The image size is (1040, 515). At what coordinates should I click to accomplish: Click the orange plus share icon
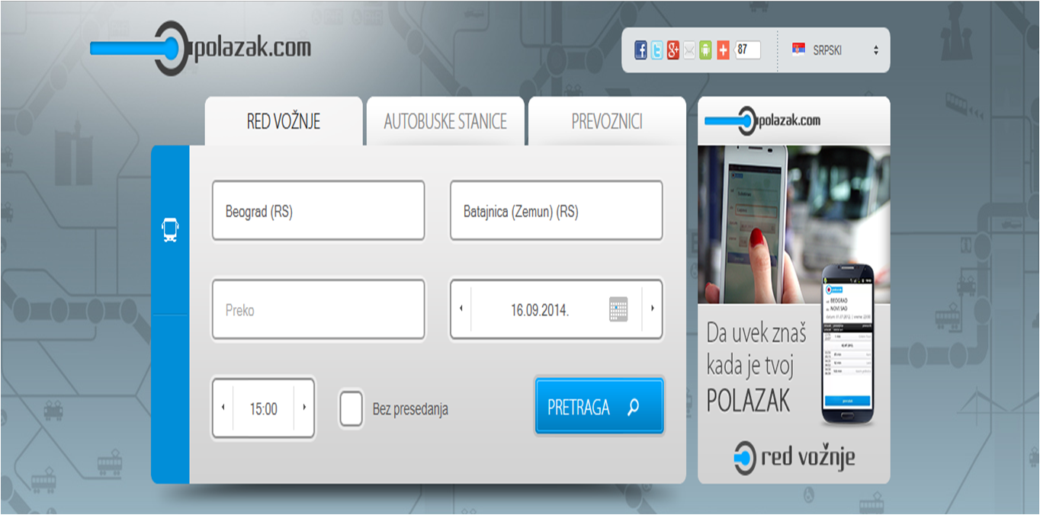[723, 50]
